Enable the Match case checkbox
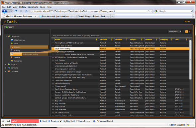 click(x=77, y=121)
